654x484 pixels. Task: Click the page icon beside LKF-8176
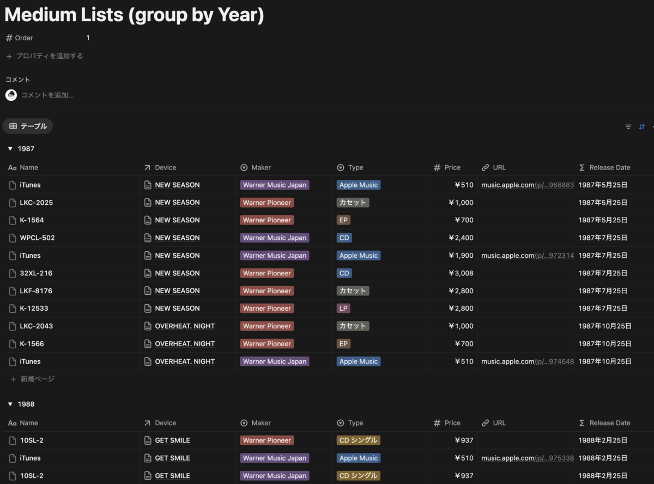tap(13, 291)
